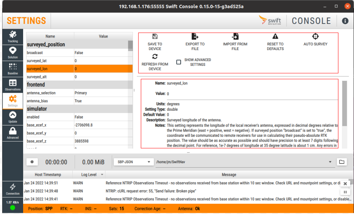Viewport: 354px width, 214px height.
Task: Click the surveyed_lon Value input field
Action: (252, 94)
